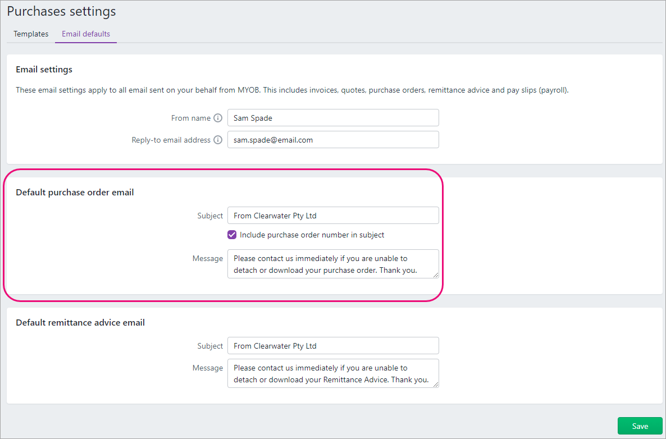
Task: Click the Reply-to email address info icon
Action: tap(218, 140)
